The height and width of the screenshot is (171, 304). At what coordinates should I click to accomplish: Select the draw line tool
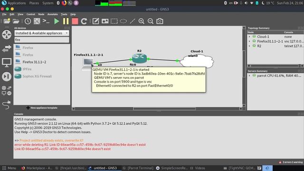[133, 21]
